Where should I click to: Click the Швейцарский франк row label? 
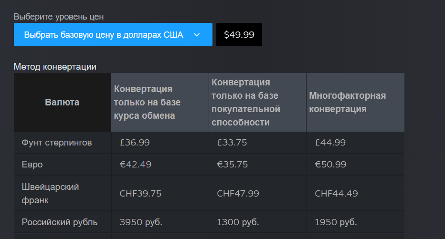coord(51,193)
